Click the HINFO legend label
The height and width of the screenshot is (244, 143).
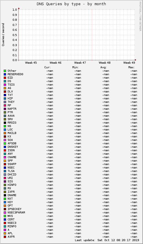(x=12, y=185)
